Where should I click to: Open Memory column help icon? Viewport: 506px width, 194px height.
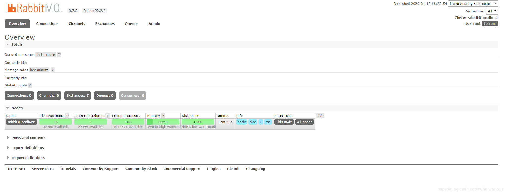(x=163, y=116)
